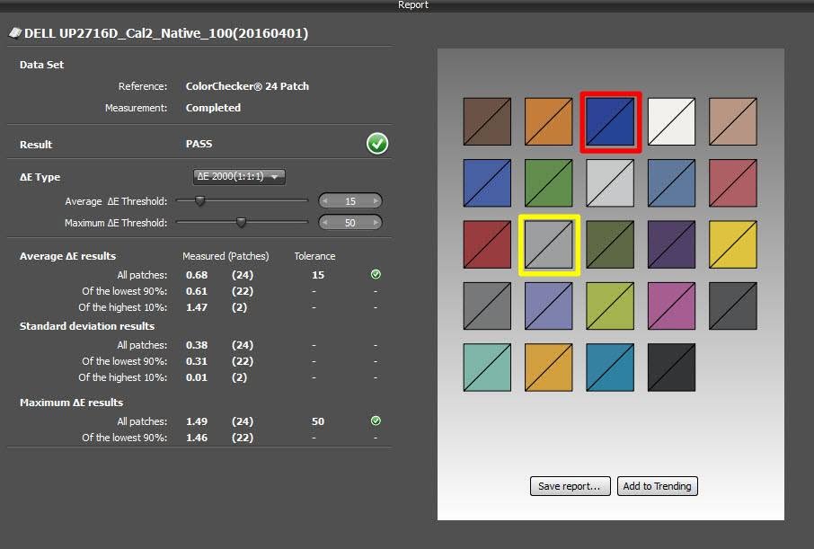This screenshot has height=549, width=814.
Task: Decrease Average ΔE Threshold with left arrow
Action: (325, 201)
